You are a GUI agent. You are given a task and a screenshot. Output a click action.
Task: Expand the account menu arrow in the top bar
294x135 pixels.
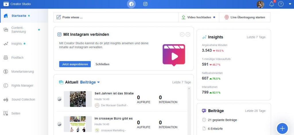(x=290, y=4)
